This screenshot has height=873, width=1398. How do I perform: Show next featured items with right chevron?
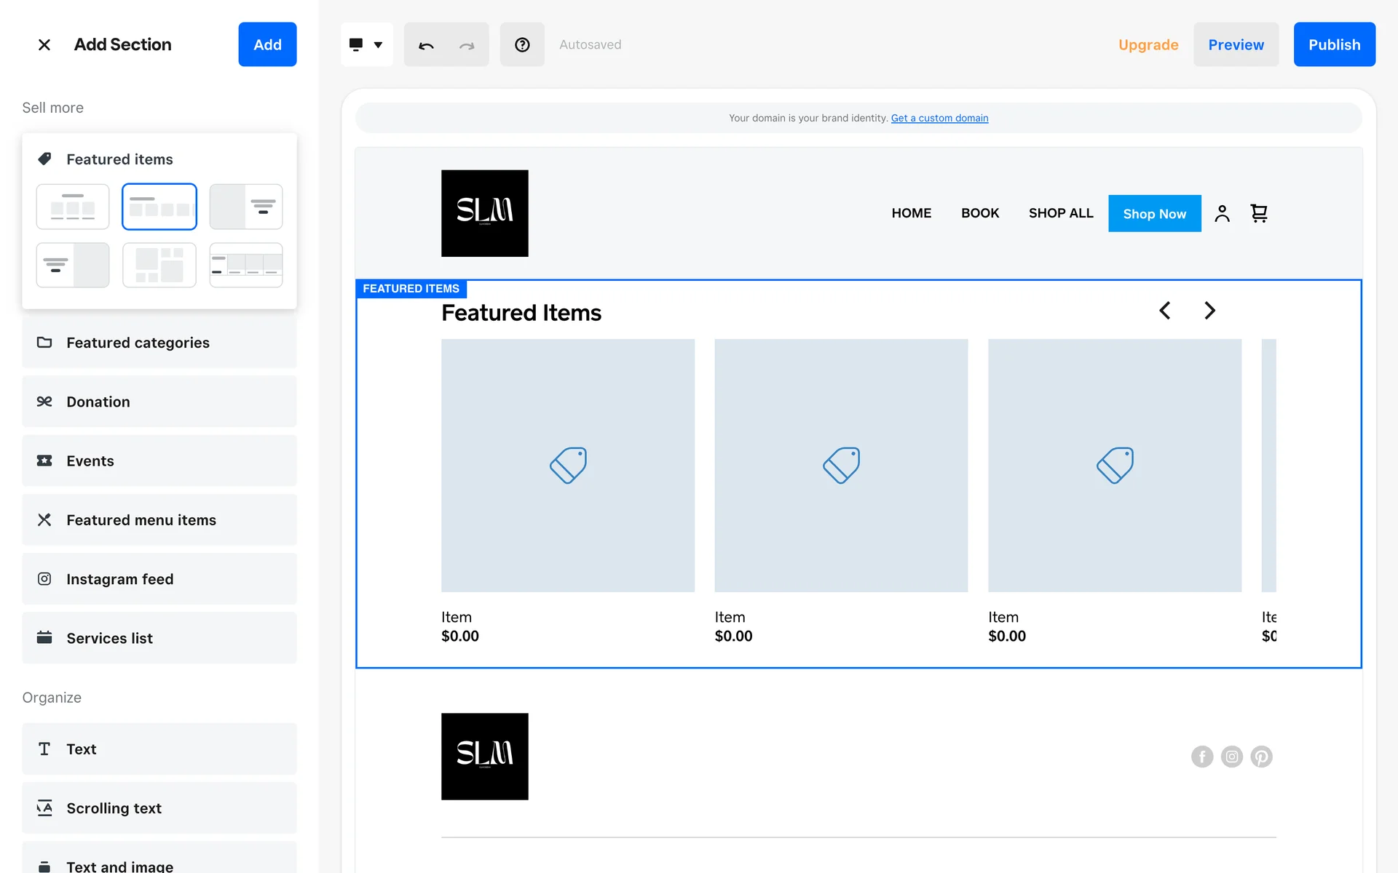tap(1209, 311)
